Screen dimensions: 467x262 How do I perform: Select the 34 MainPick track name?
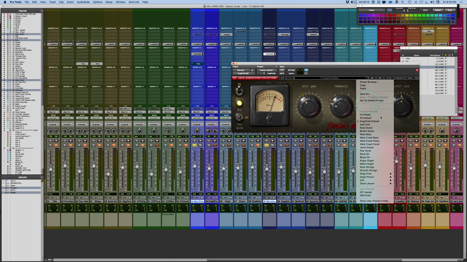(x=197, y=201)
